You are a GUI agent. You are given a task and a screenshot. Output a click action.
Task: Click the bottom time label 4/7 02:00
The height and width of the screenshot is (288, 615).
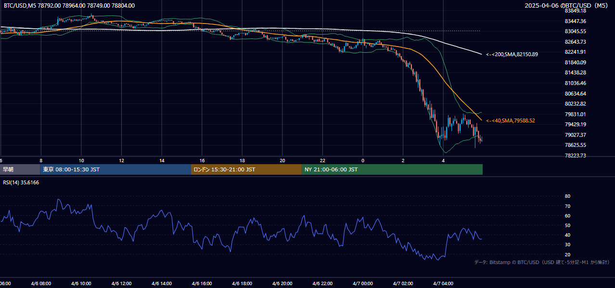click(403, 284)
